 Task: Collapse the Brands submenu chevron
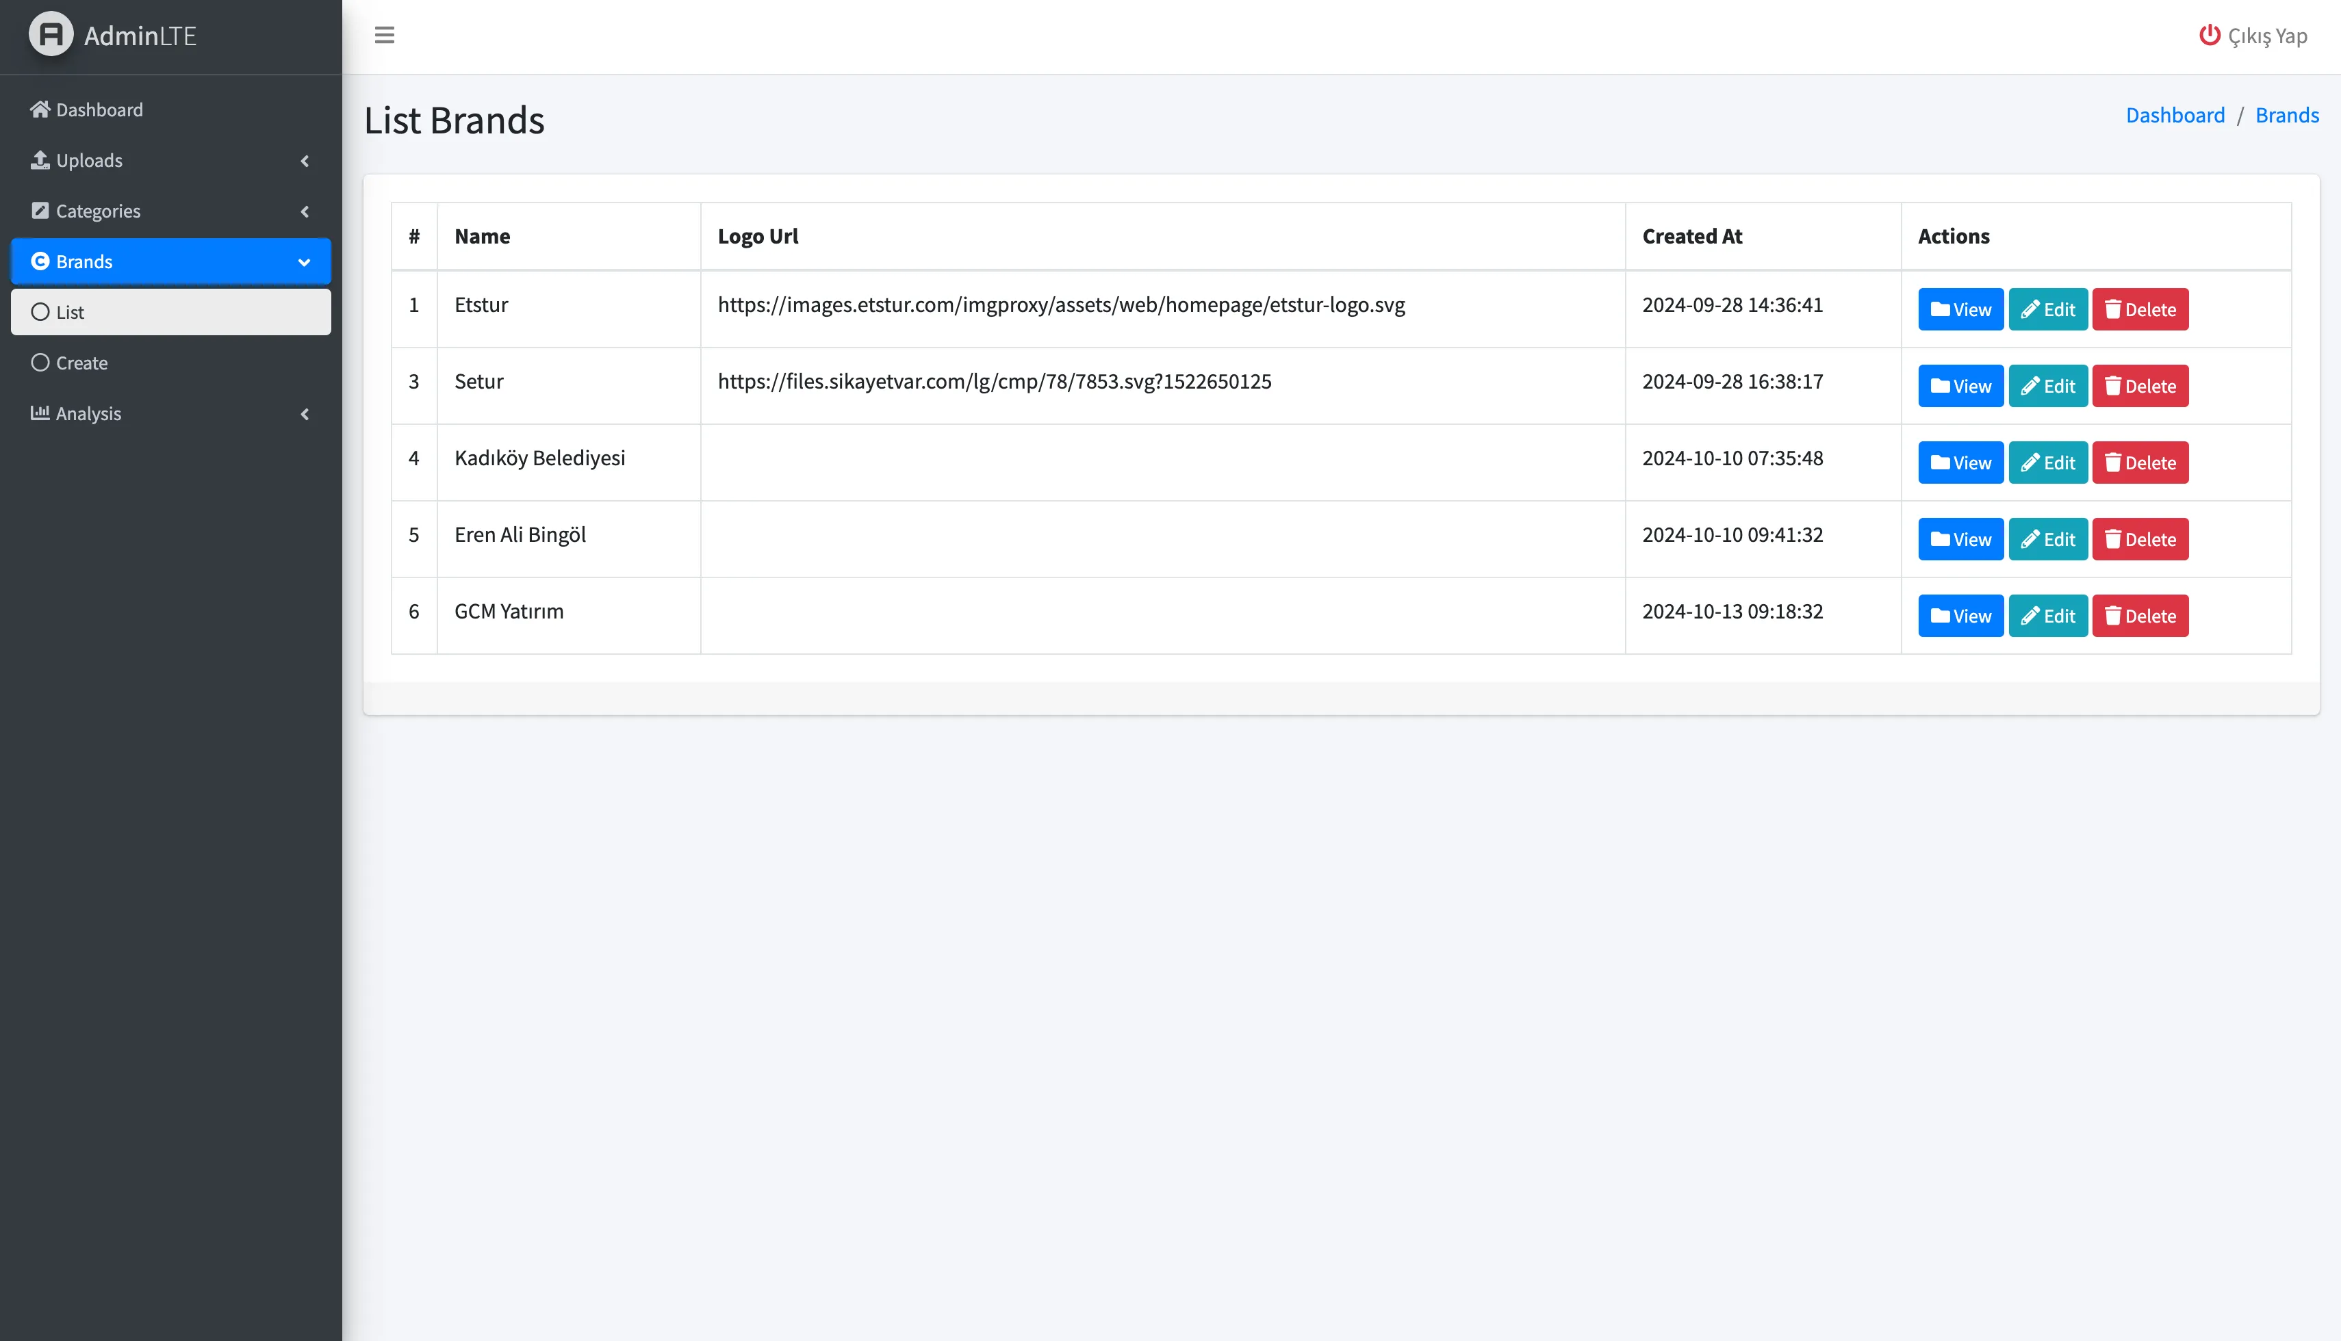[x=304, y=263]
